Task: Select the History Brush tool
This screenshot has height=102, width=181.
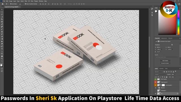Action: (2, 34)
